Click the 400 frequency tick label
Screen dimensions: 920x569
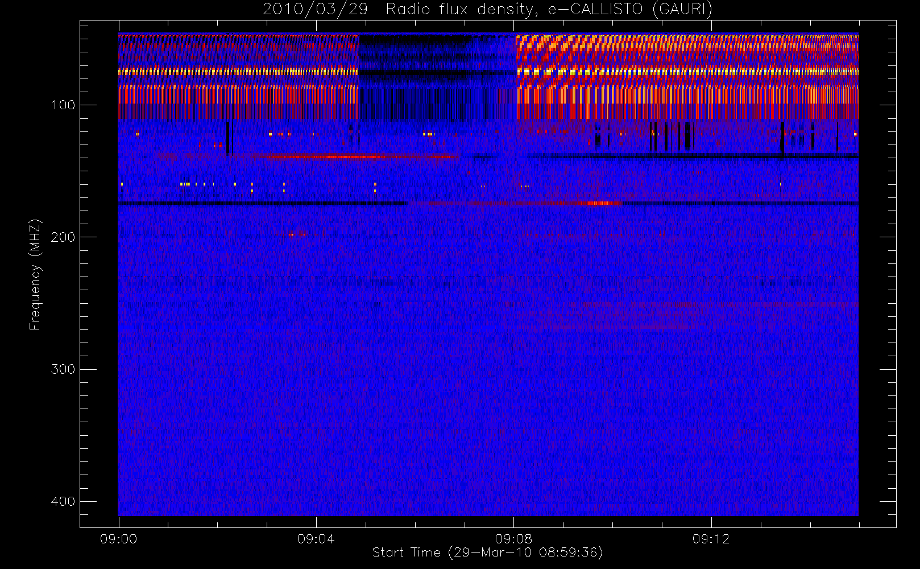point(63,501)
